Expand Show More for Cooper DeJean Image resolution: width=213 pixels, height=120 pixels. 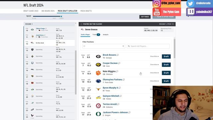(x=154, y=65)
